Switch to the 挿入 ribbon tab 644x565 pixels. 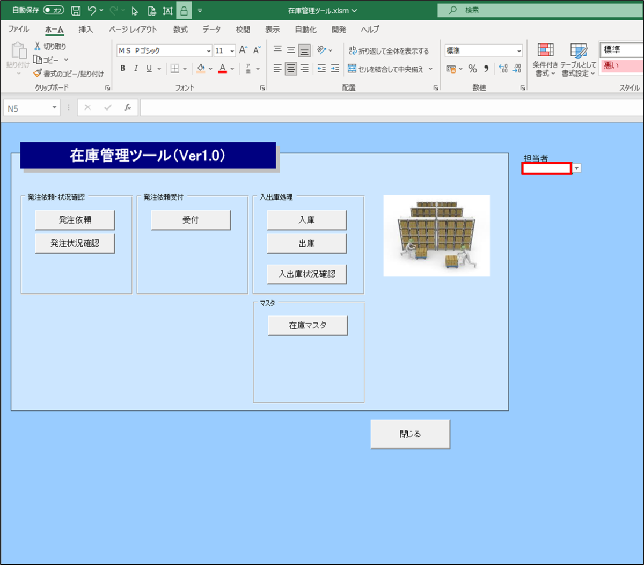86,30
